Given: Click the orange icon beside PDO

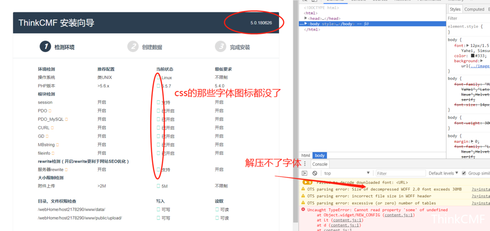Looking at the screenshot, I should [50, 111].
